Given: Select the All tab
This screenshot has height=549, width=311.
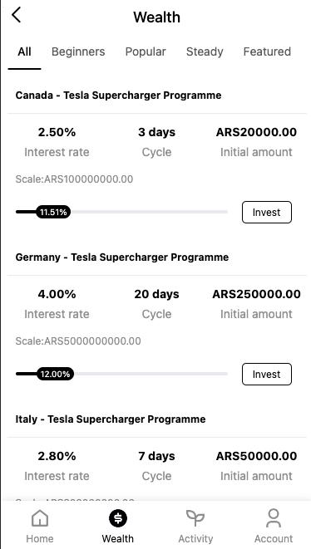Looking at the screenshot, I should coord(25,51).
